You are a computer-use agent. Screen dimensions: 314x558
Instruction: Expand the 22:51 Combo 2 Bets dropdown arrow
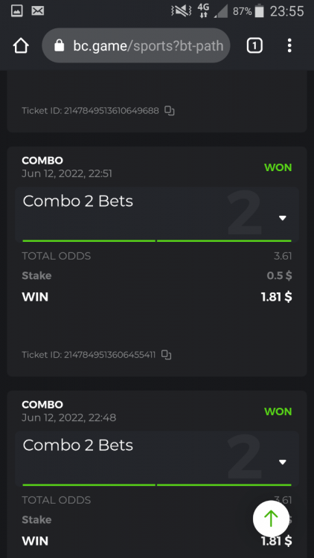282,218
